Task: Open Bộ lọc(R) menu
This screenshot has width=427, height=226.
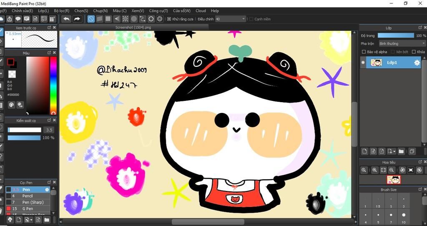Action: point(62,11)
